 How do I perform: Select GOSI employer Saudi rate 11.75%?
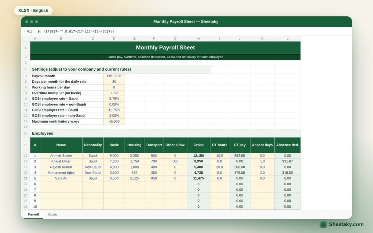[x=114, y=110]
